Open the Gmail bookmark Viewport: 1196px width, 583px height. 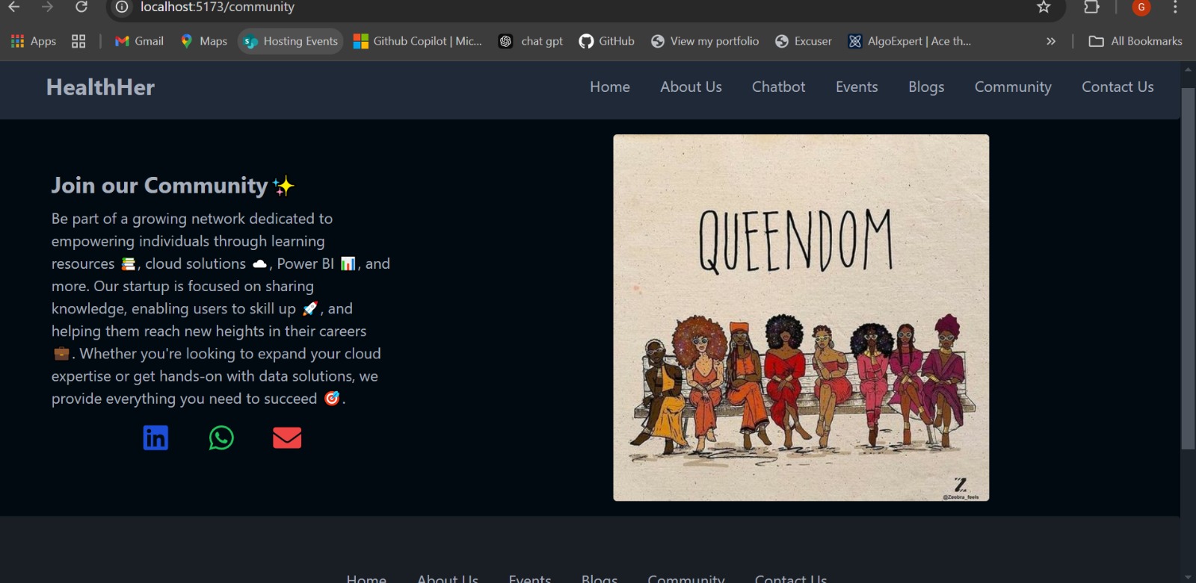139,41
